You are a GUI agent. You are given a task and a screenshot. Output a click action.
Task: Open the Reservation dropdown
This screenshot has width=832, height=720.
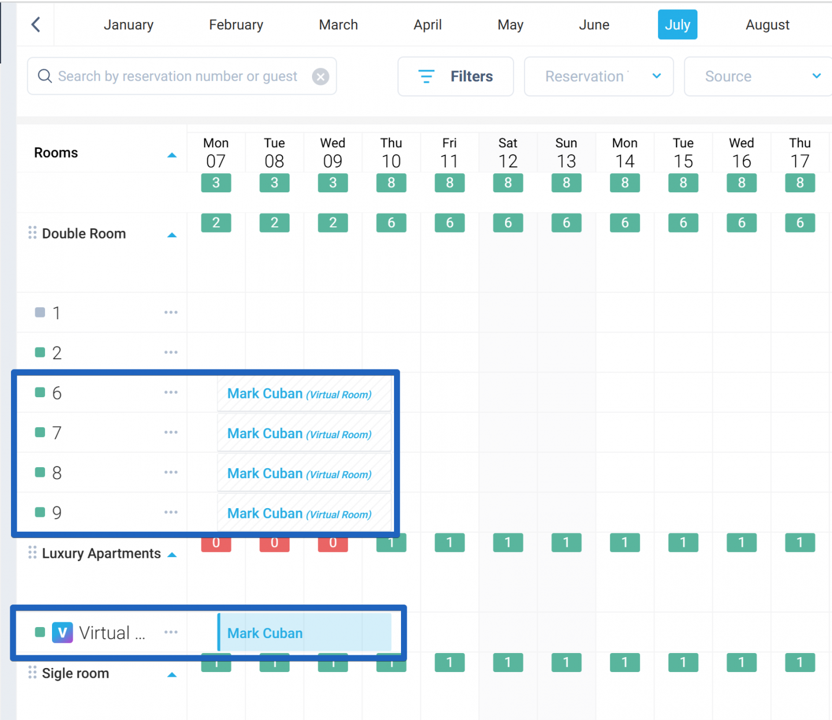tap(599, 76)
